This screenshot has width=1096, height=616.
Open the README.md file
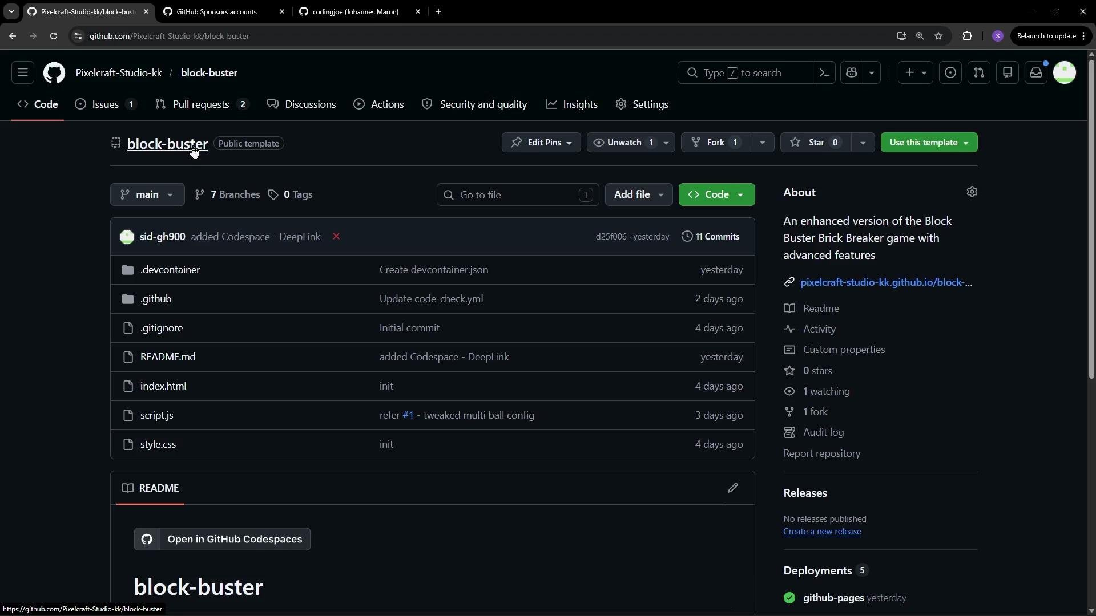coord(168,357)
